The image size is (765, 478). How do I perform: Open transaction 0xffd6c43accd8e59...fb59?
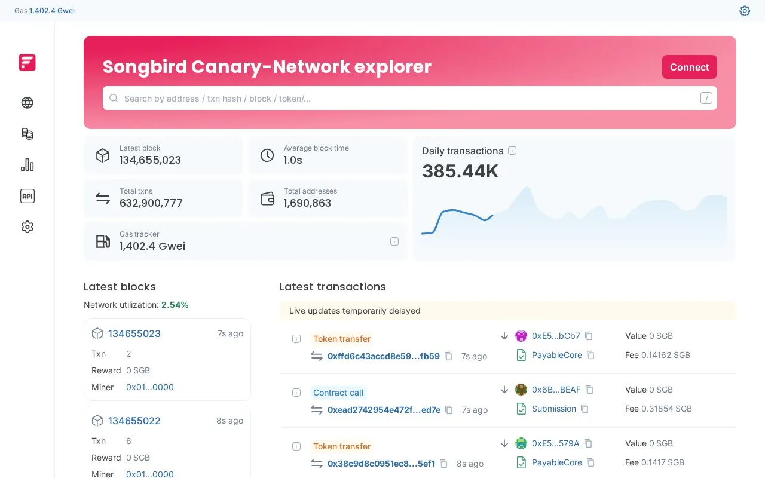click(384, 356)
